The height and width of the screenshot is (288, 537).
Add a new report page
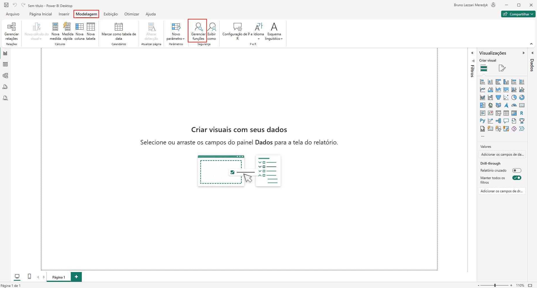pyautogui.click(x=76, y=277)
